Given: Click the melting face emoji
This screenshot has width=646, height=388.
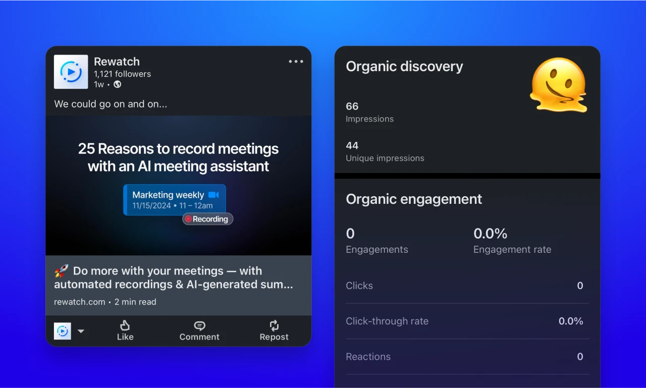Looking at the screenshot, I should click(x=559, y=85).
